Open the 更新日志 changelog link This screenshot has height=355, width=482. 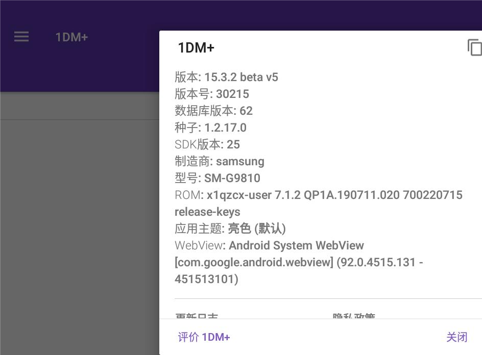pyautogui.click(x=197, y=316)
